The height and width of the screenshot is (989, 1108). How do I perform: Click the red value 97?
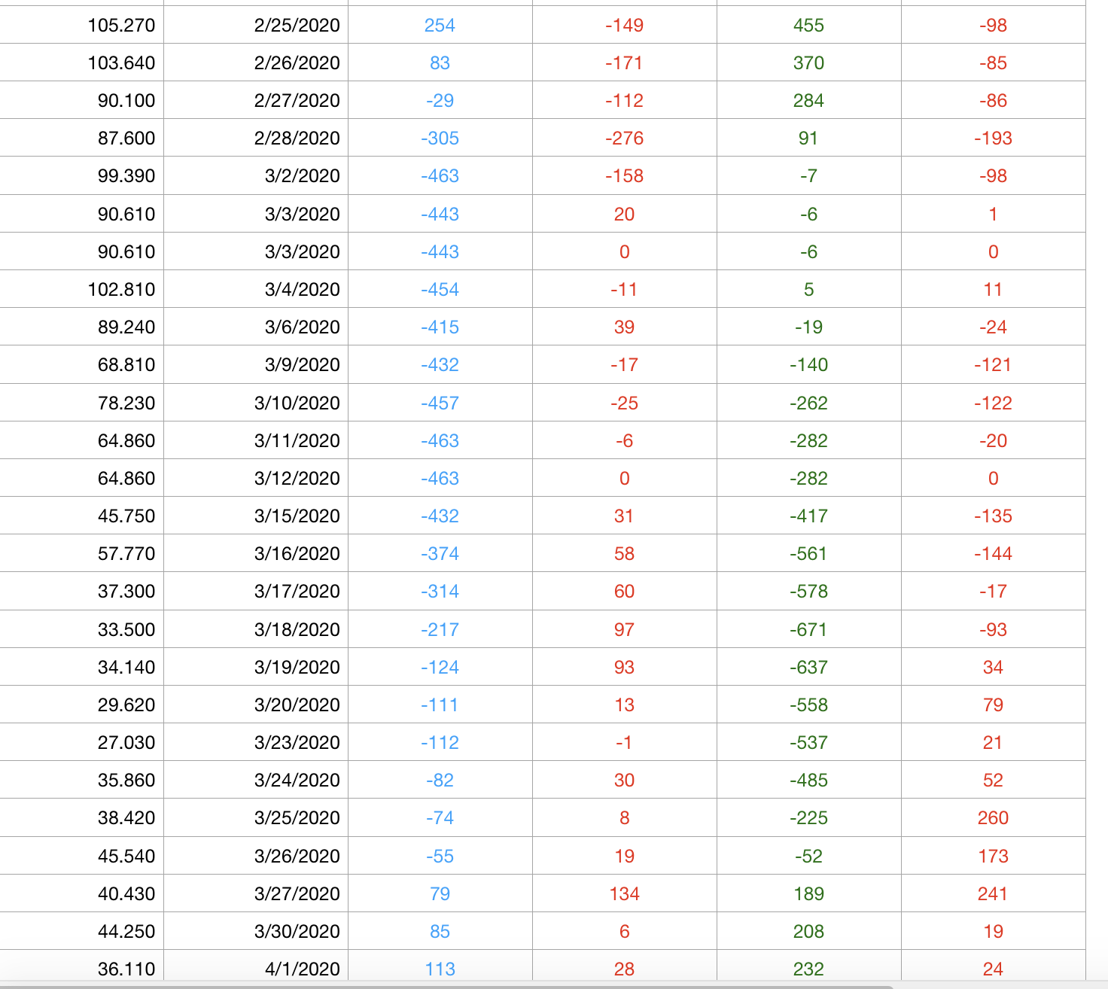pyautogui.click(x=625, y=629)
